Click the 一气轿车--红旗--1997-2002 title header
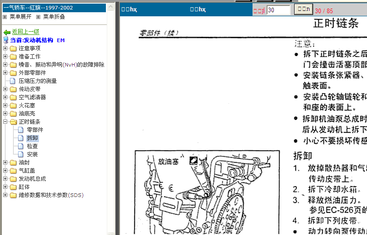Screen dimensions: 367x235 pos(54,8)
